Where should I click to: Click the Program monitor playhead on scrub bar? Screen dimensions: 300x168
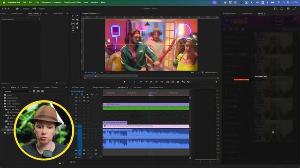click(96, 76)
